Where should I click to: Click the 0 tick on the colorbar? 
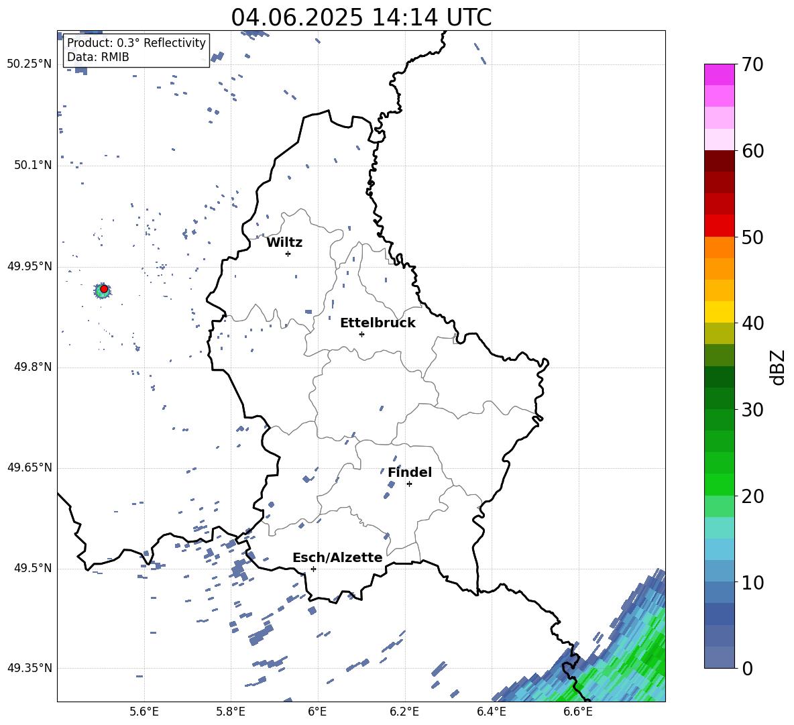(x=747, y=668)
